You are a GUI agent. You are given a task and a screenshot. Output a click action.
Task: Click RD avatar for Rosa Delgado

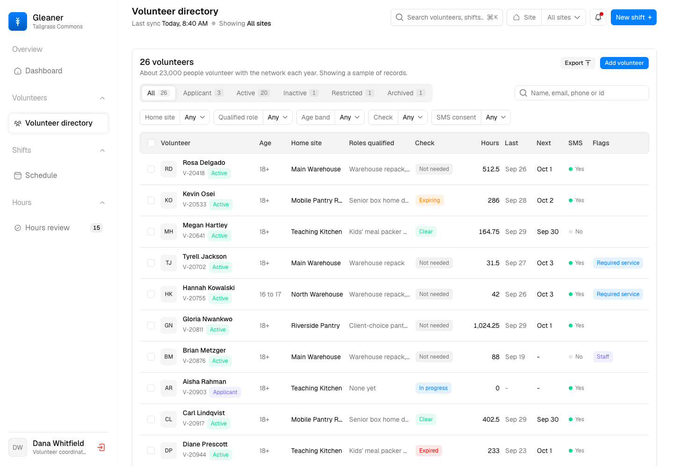(x=169, y=169)
